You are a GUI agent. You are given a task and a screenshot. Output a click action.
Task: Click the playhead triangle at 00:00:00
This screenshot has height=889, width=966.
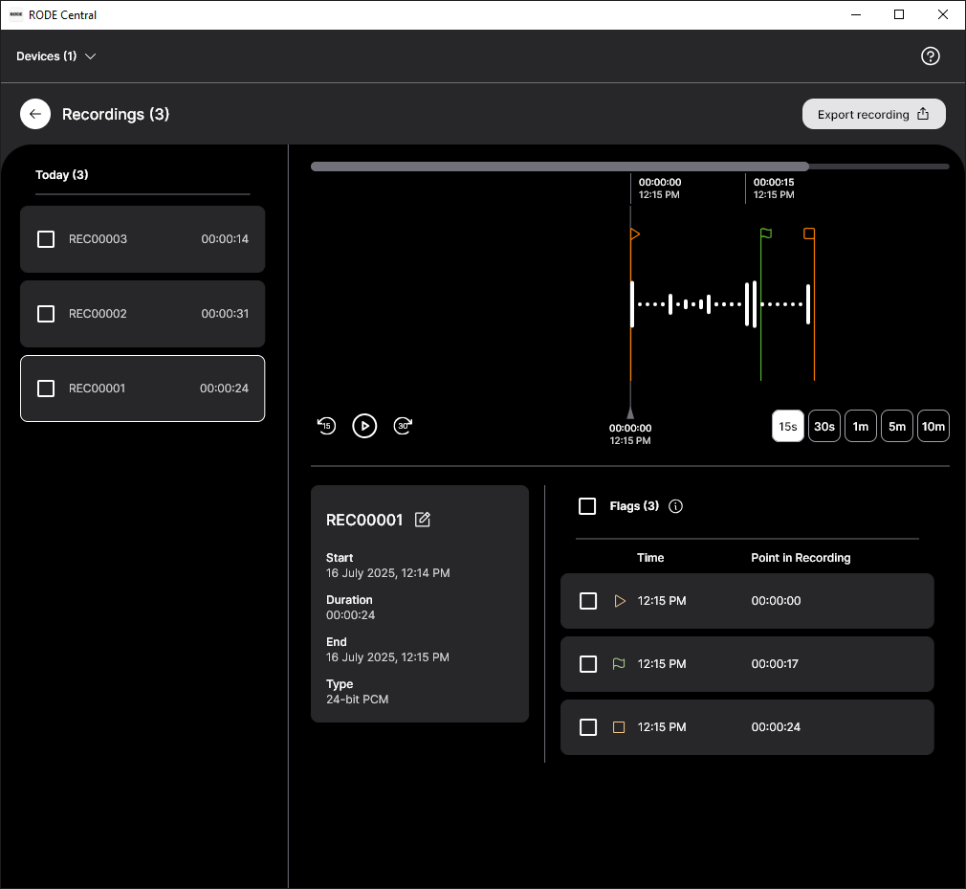point(630,412)
